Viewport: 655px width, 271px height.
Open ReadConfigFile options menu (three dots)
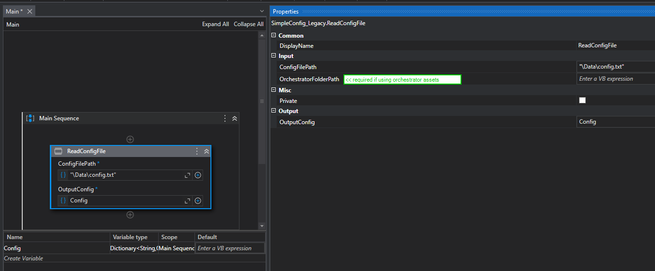(x=196, y=151)
